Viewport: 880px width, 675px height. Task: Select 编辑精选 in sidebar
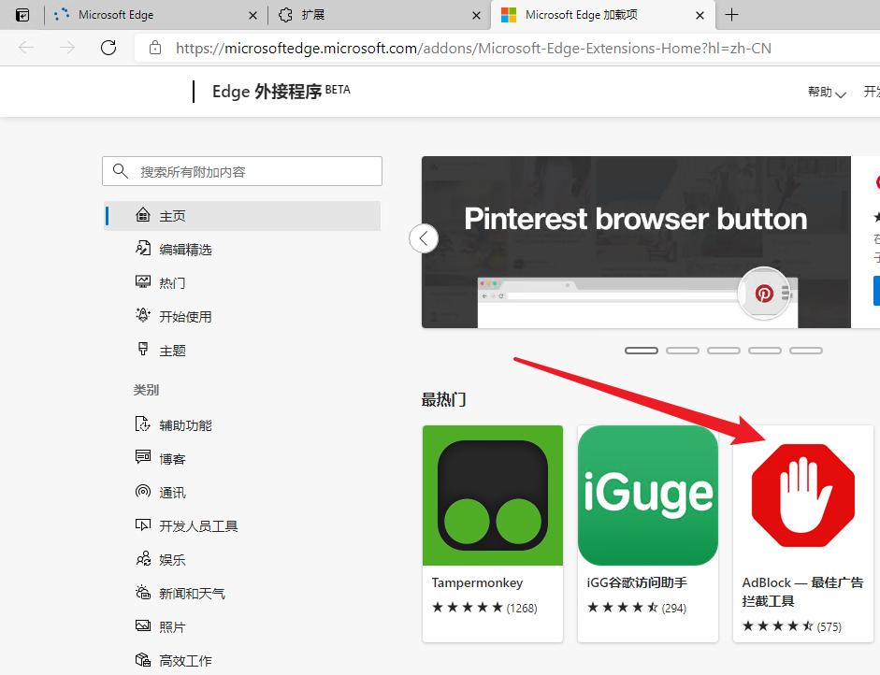coord(185,250)
